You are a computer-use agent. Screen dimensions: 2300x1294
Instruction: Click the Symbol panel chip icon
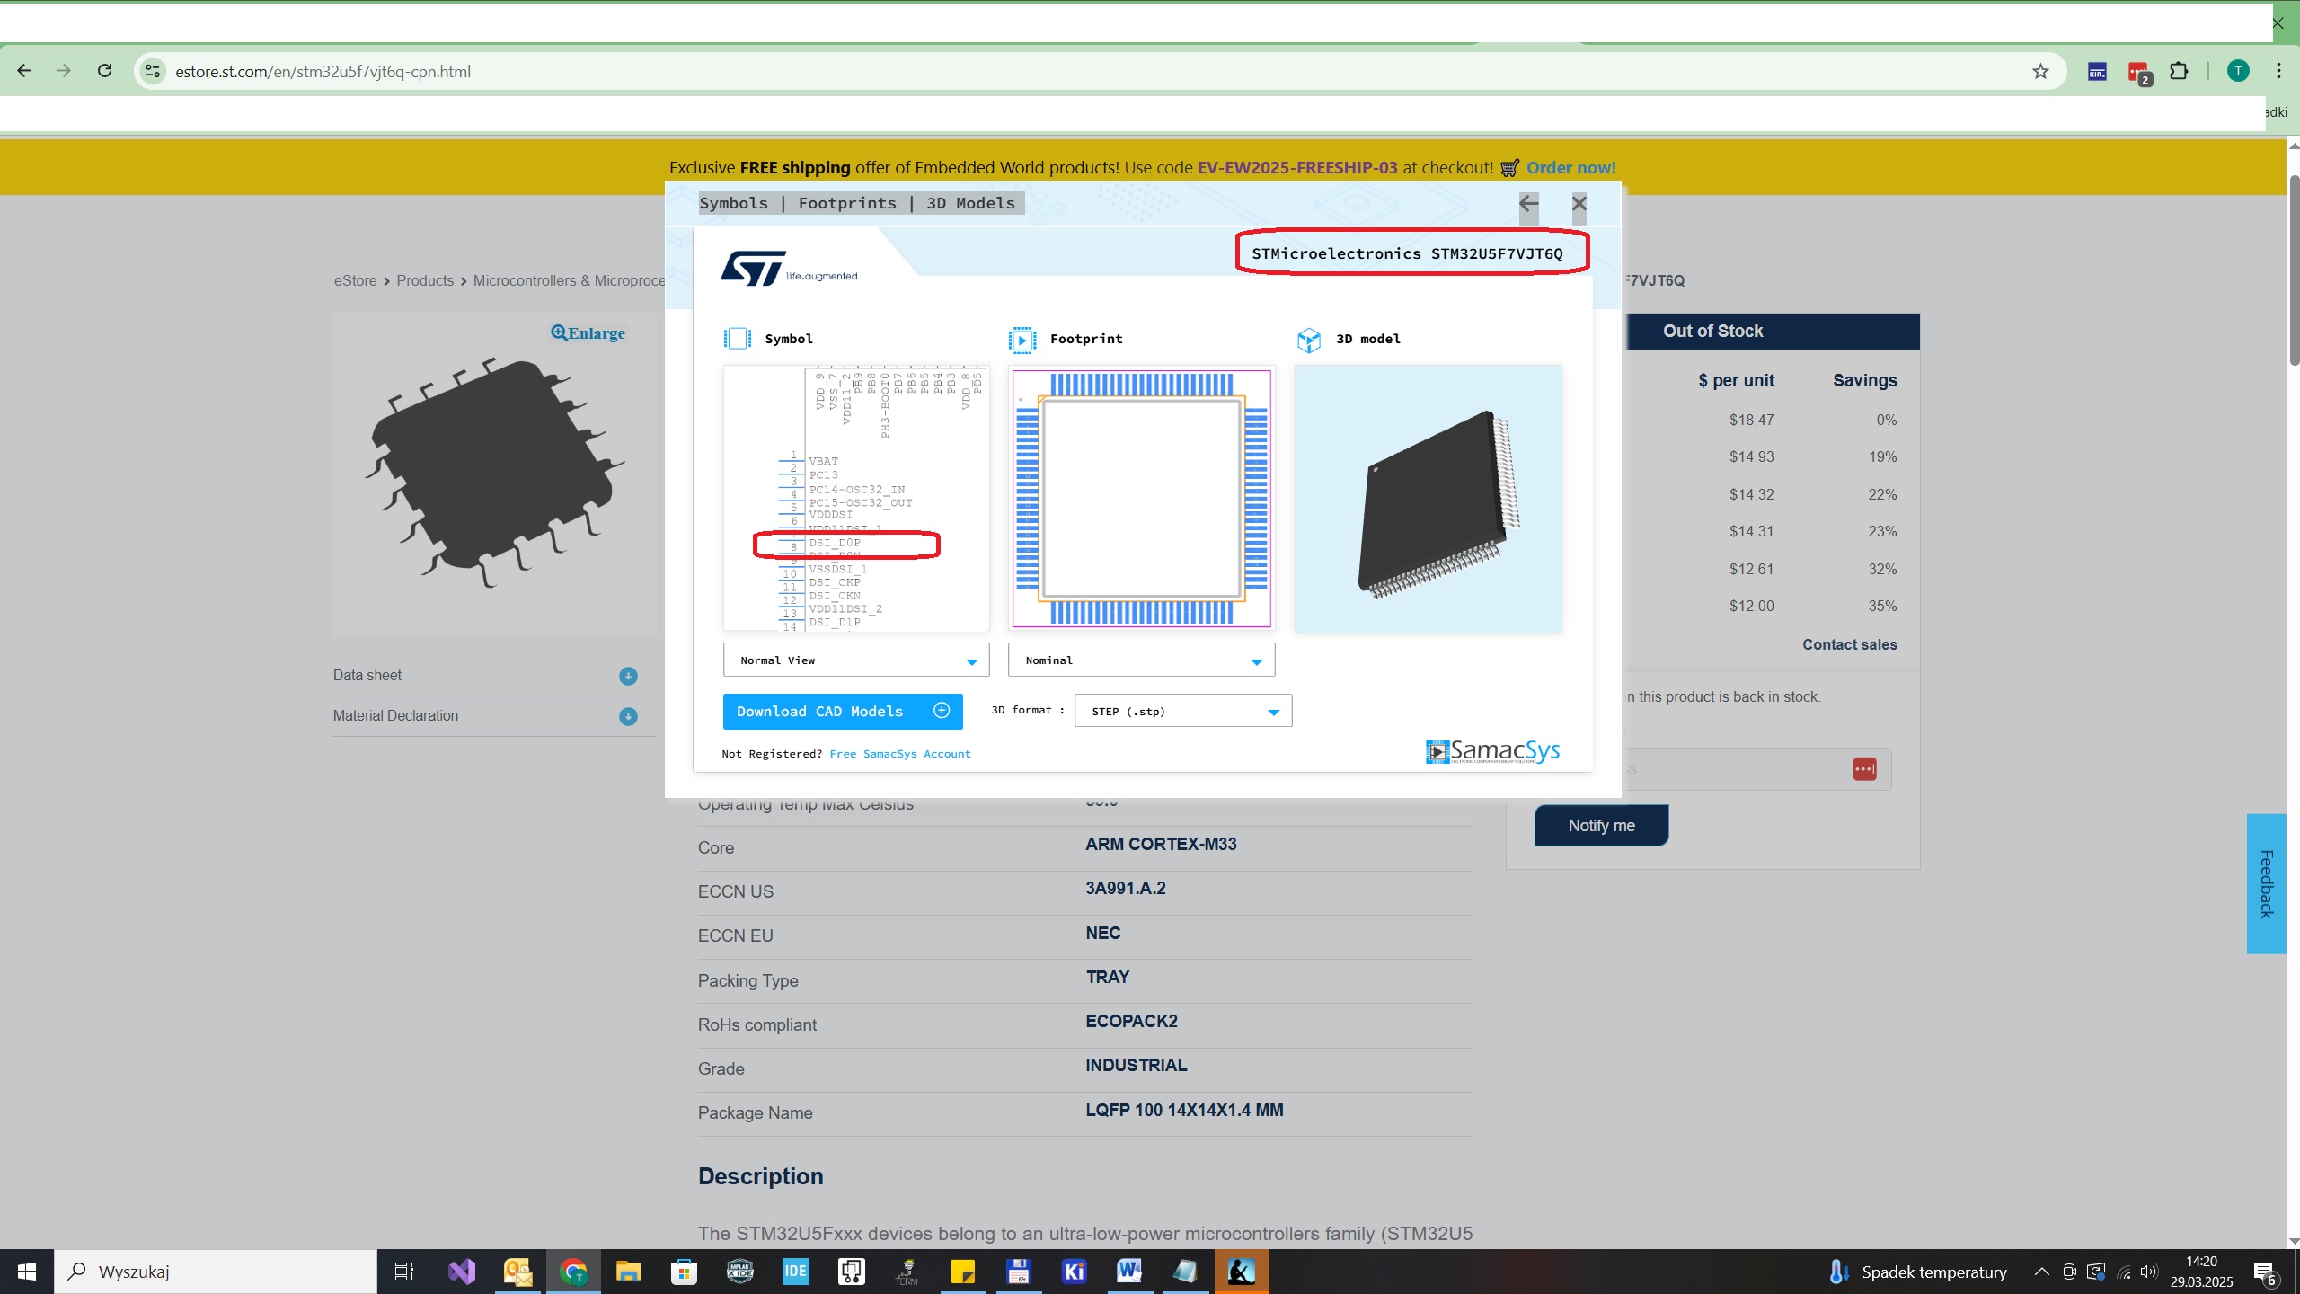tap(737, 338)
